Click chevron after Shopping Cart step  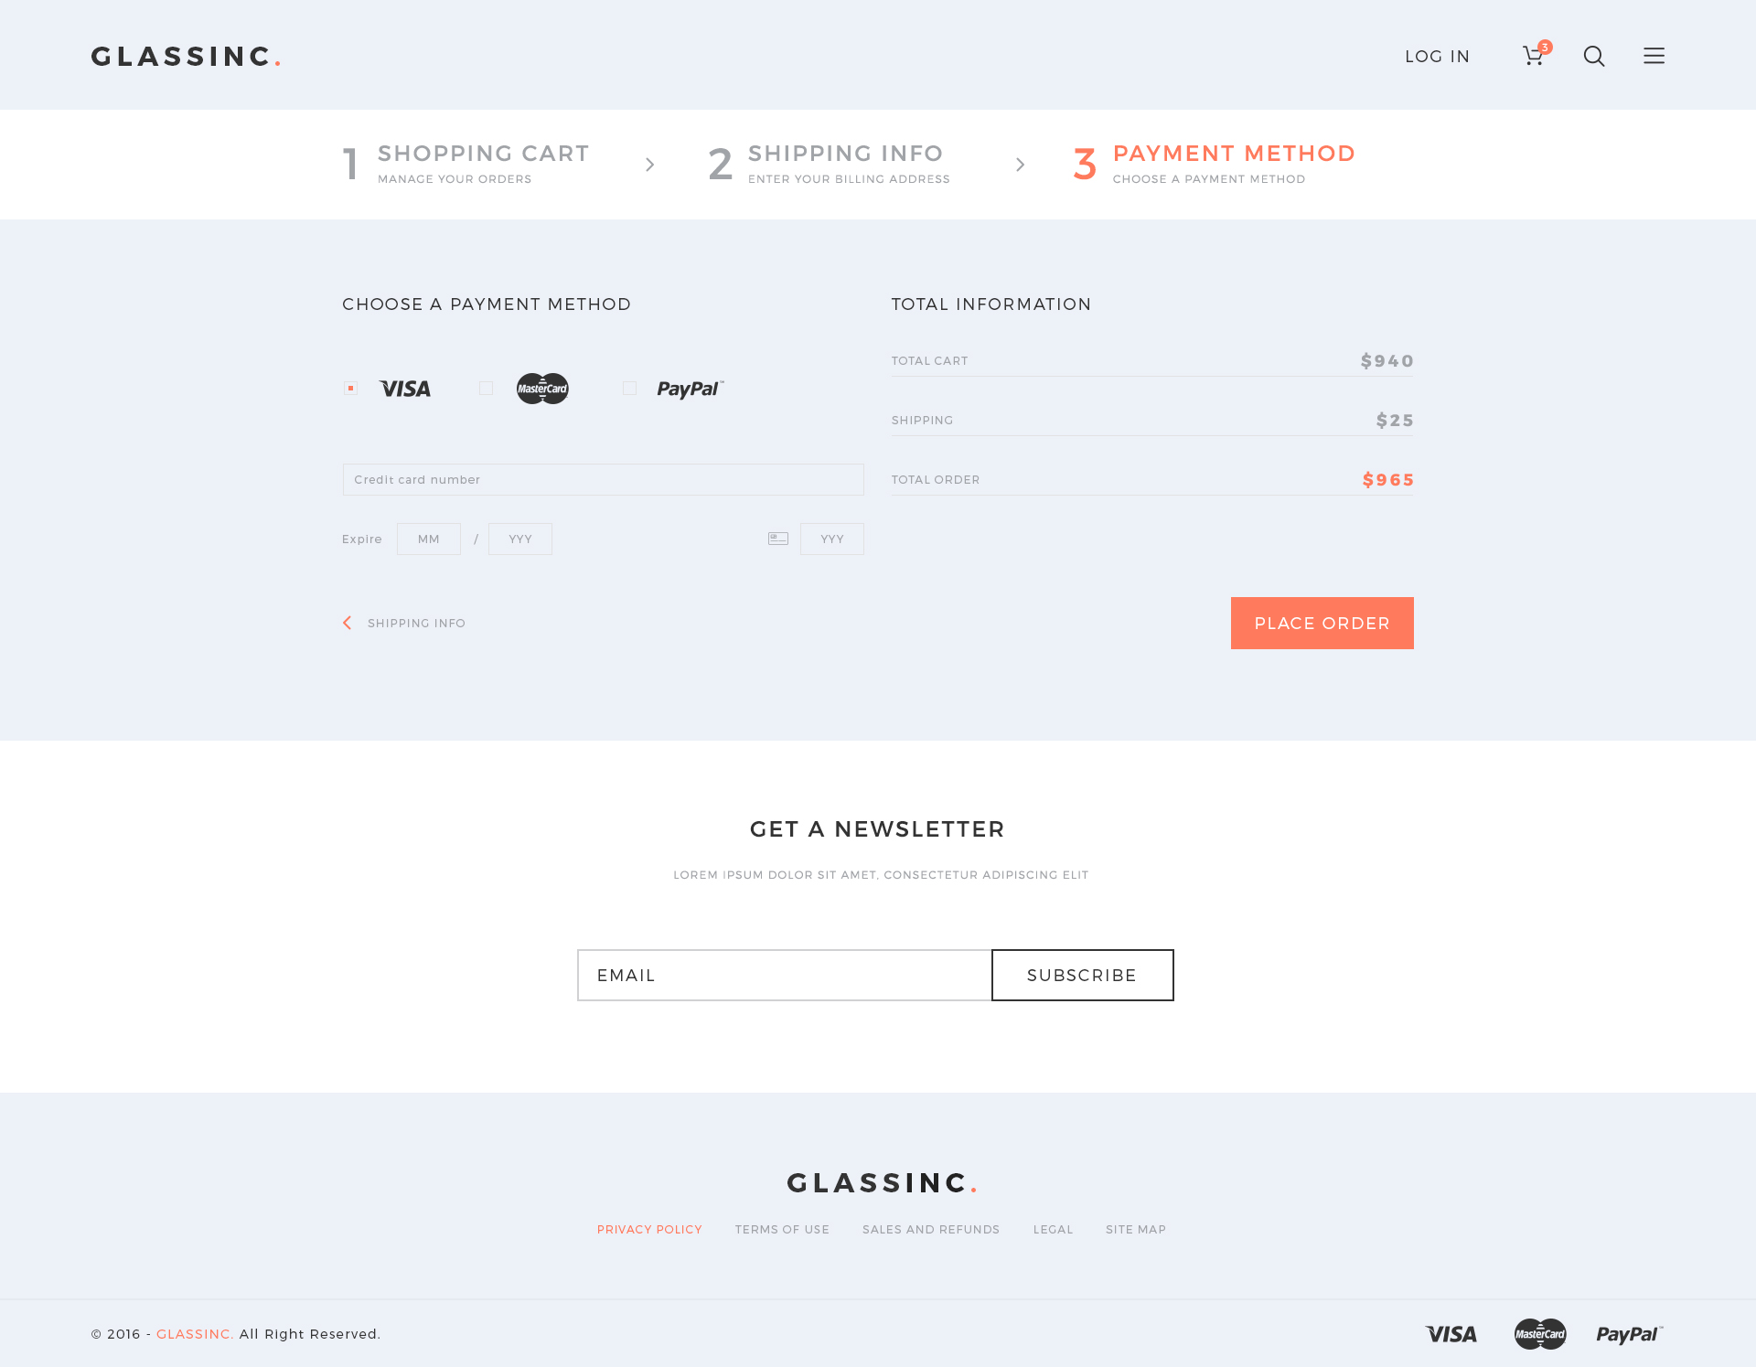pyautogui.click(x=650, y=165)
